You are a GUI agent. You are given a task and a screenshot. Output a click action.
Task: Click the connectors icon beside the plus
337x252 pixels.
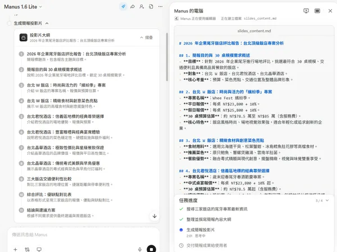tap(27, 249)
